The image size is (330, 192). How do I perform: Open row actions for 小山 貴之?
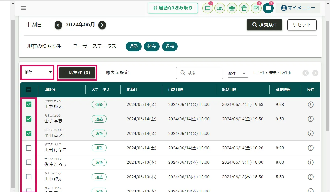click(311, 133)
